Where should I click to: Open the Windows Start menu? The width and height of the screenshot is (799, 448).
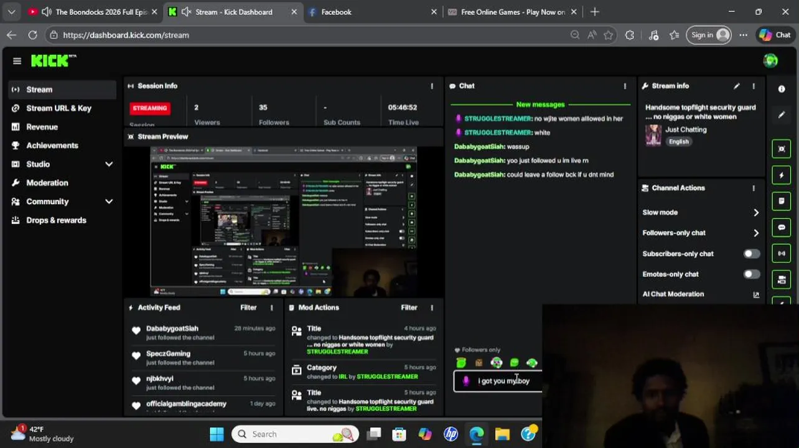[217, 434]
